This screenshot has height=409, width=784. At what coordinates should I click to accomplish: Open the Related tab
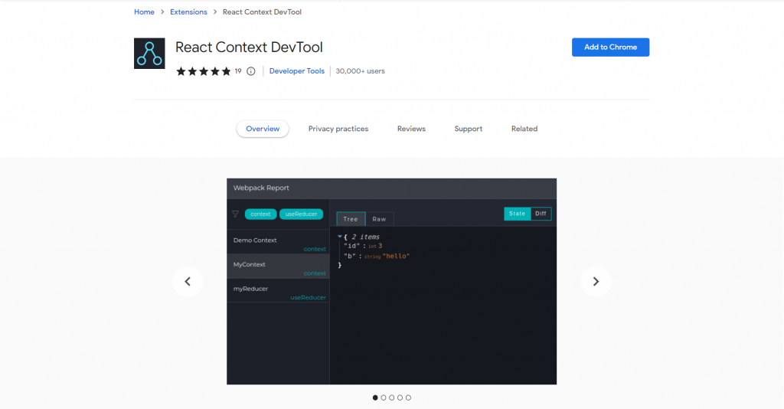click(x=524, y=129)
